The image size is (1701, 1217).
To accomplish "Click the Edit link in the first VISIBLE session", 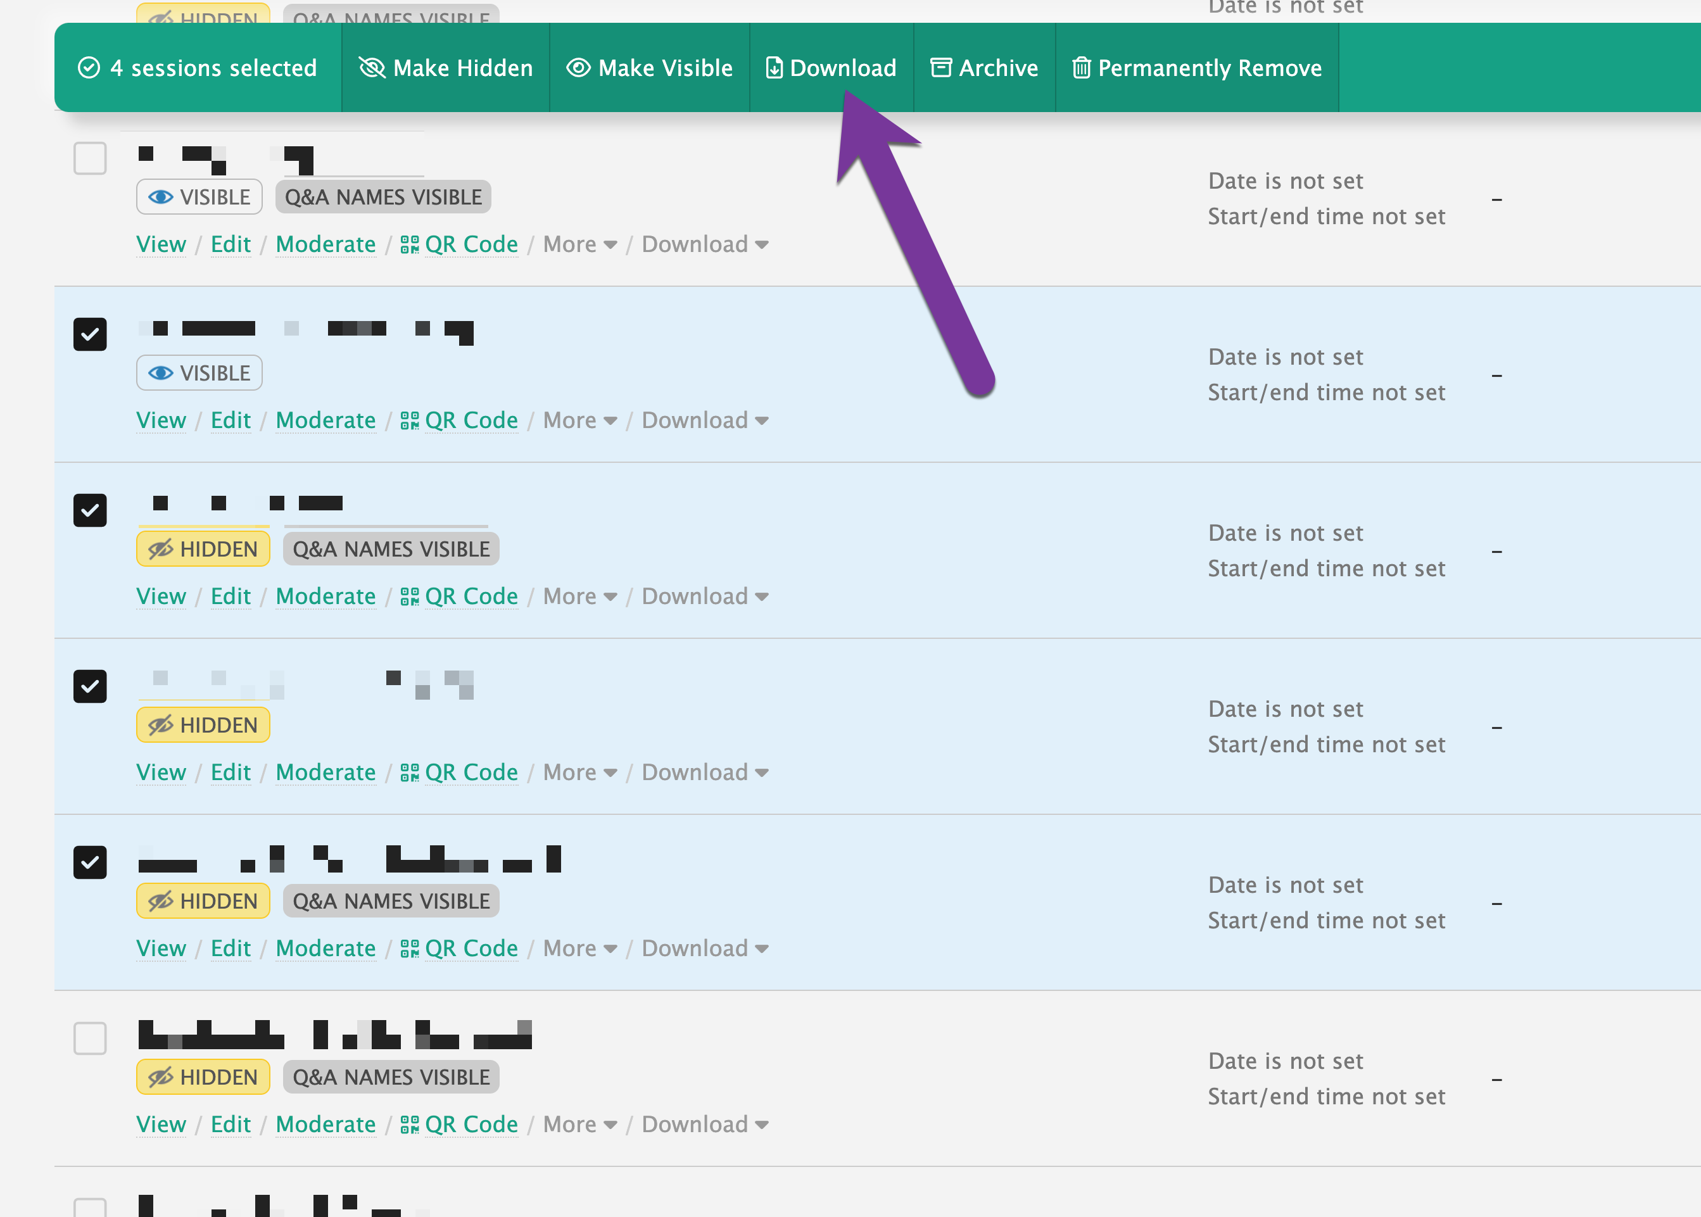I will pos(230,245).
